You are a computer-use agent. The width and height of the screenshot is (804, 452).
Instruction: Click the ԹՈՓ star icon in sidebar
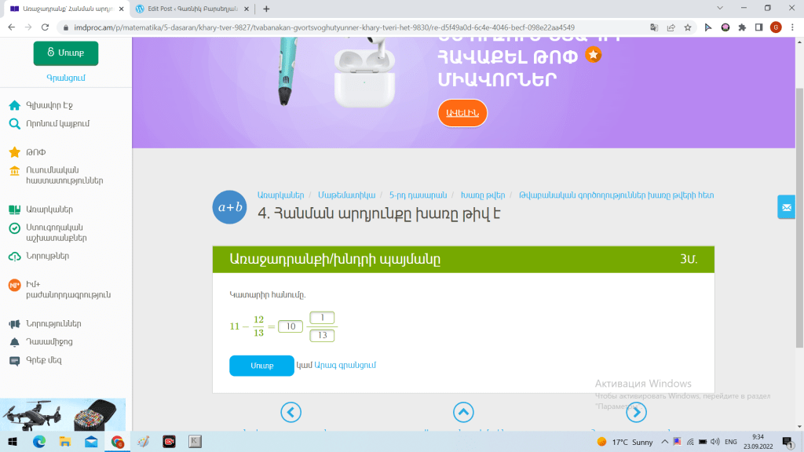point(14,152)
